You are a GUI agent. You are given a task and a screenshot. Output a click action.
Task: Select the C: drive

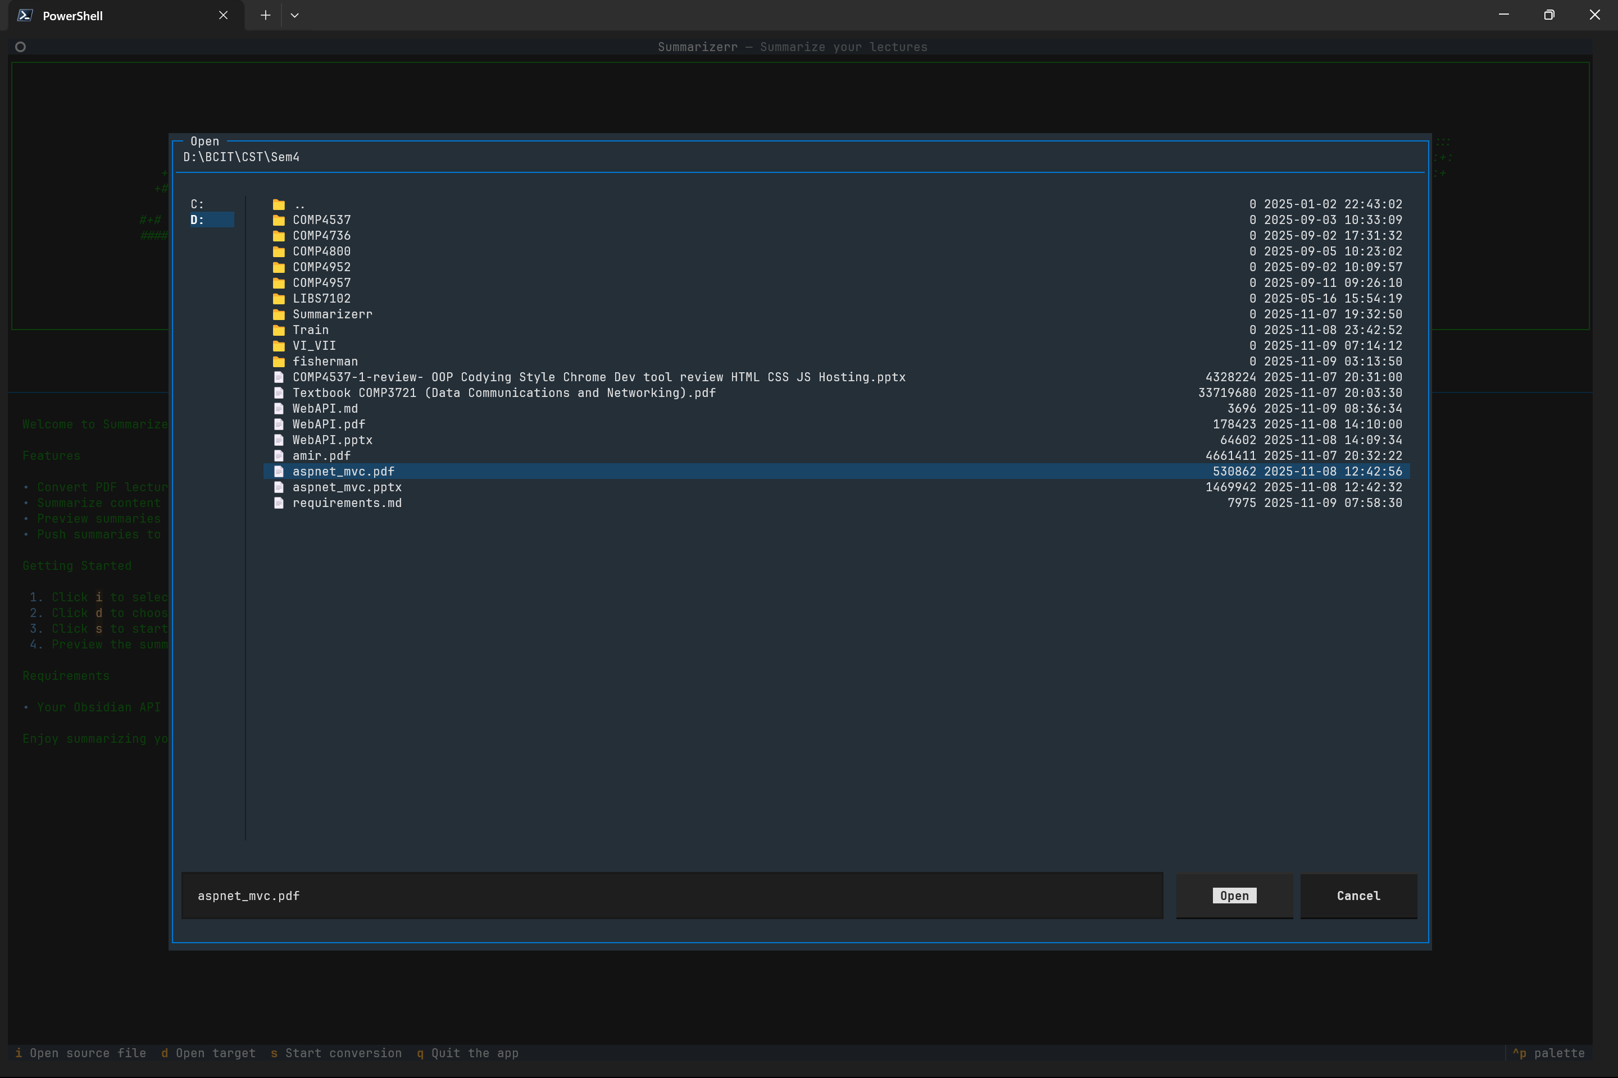tap(197, 204)
